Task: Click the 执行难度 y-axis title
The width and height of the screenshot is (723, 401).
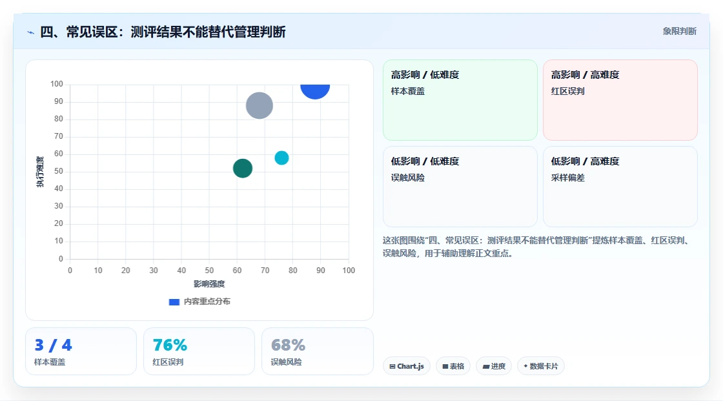Action: (x=40, y=172)
